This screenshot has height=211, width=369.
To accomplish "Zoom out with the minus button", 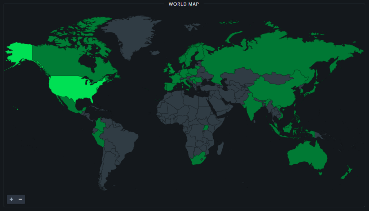I will pos(21,199).
